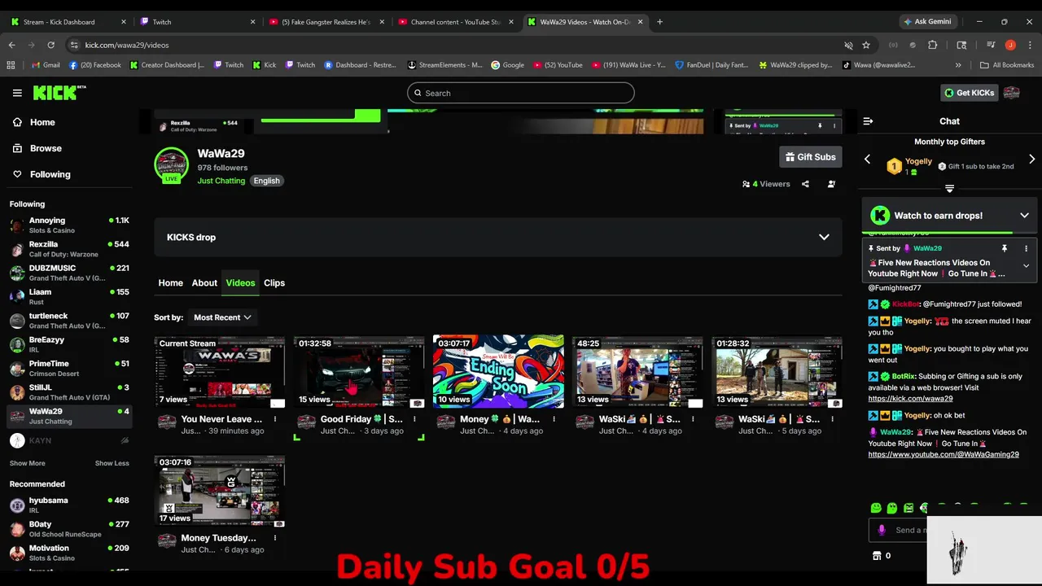Click the Kick search field

tap(521, 93)
